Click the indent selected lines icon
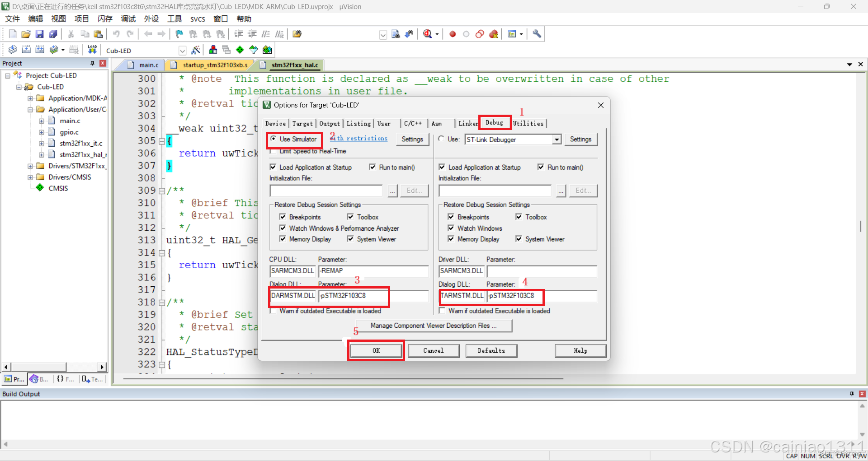This screenshot has width=868, height=461. (x=239, y=34)
